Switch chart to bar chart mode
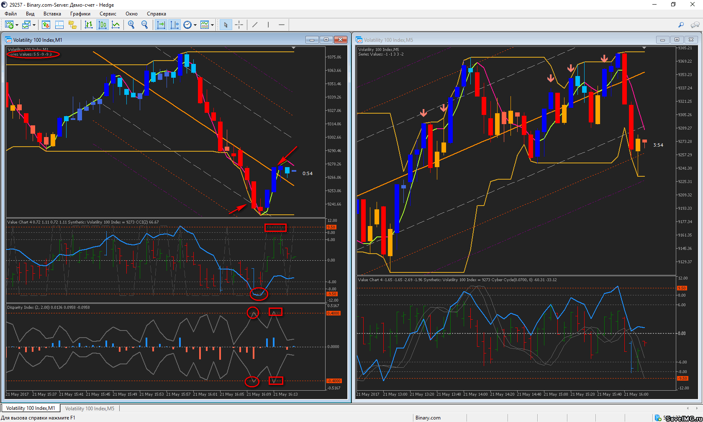Screen dimensions: 703x422 coord(89,25)
